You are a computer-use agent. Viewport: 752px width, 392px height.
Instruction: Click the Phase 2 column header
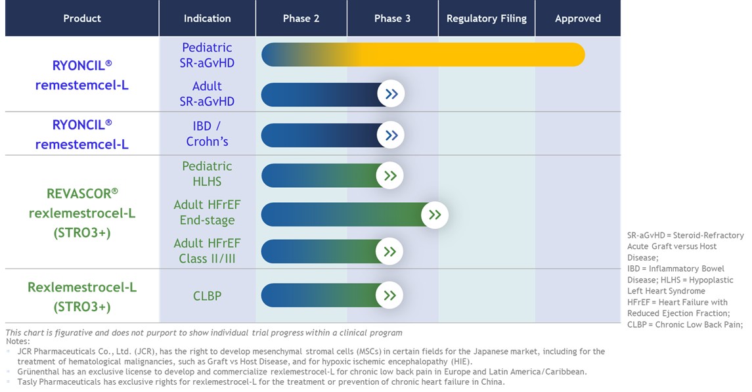[x=301, y=18]
